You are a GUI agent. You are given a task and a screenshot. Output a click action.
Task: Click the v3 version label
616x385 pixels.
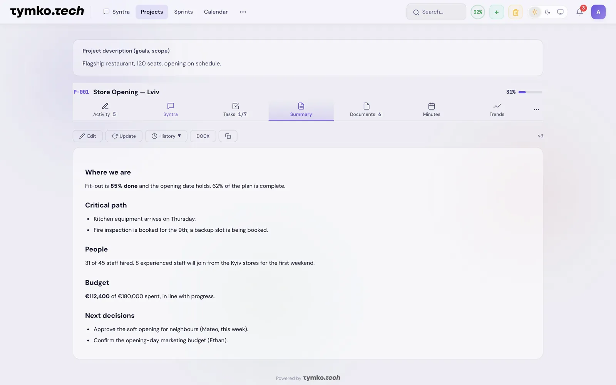pos(541,136)
